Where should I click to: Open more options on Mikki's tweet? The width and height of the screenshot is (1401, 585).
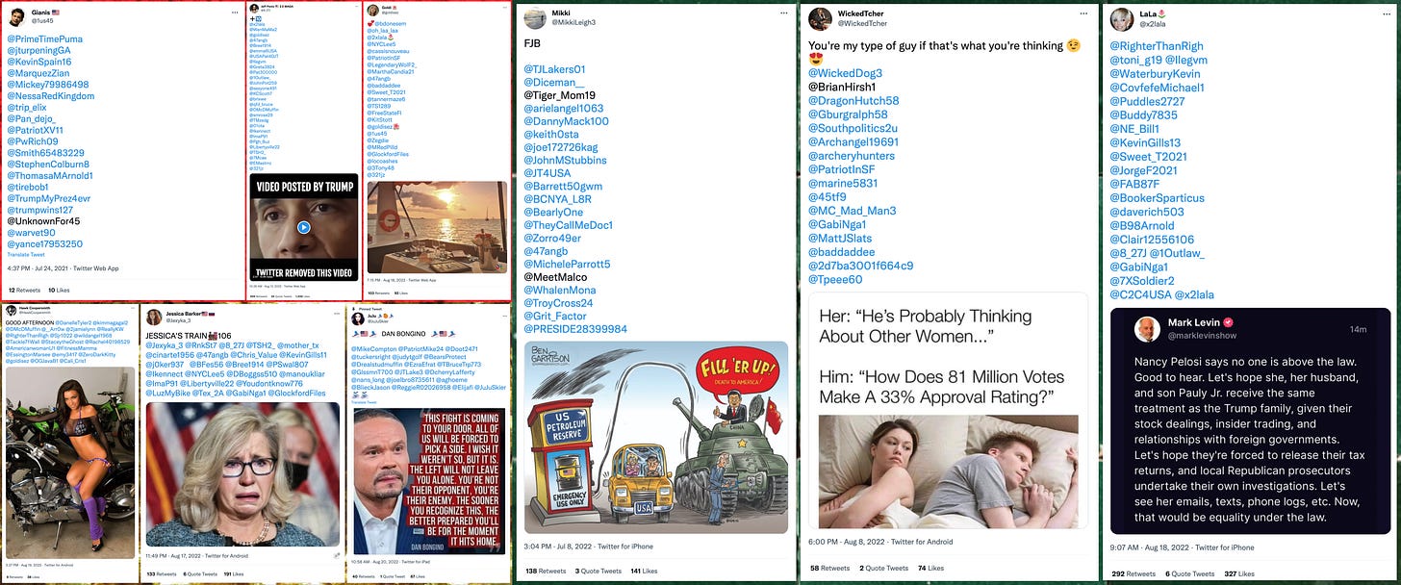[786, 12]
